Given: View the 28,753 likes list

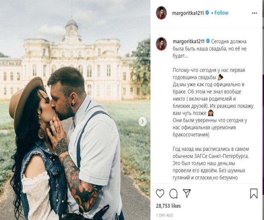Looking at the screenshot, I should point(169,206).
